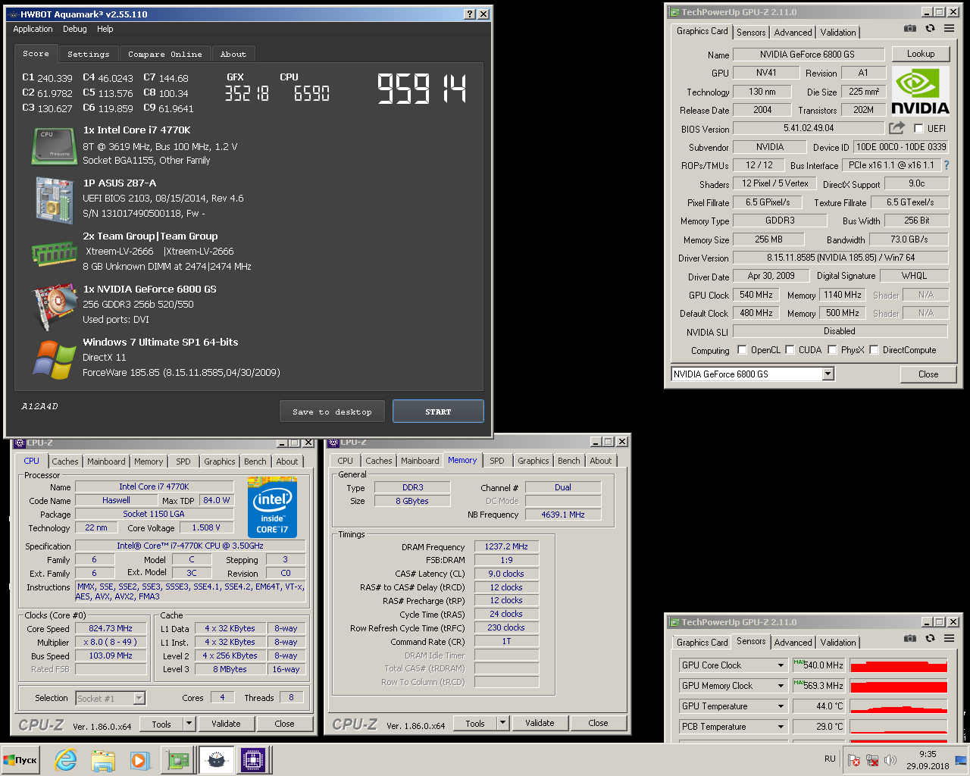Viewport: 970px width, 776px height.
Task: Click the network tray icon
Action: (x=872, y=759)
